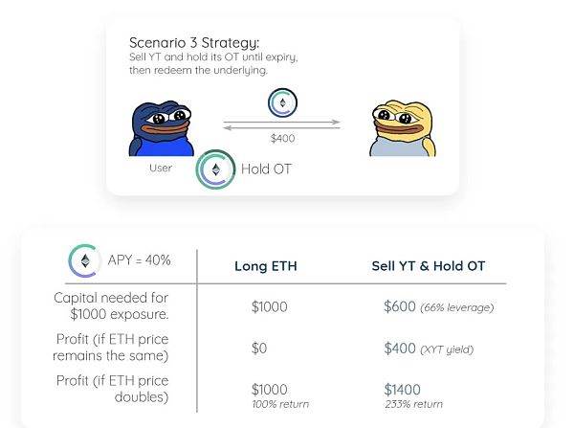Click the APY = 40% label
Image resolution: width=574 pixels, height=428 pixels.
[x=139, y=260]
